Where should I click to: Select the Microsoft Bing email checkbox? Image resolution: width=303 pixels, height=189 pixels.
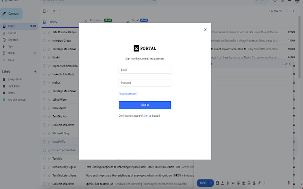point(44,133)
